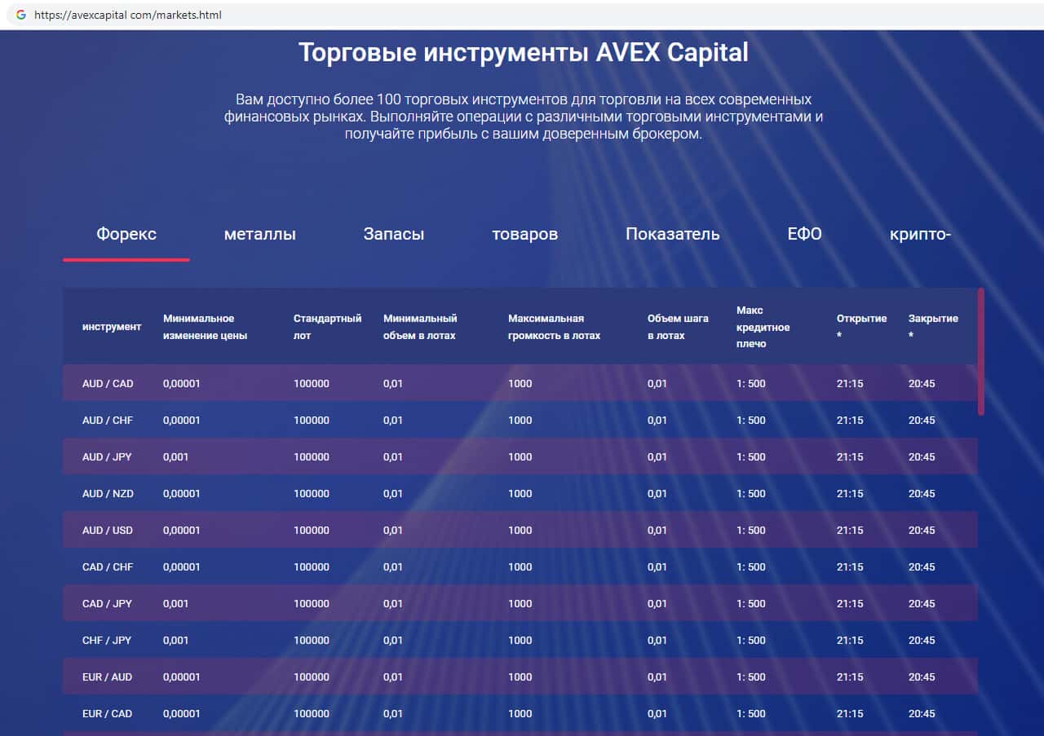Click the Минимальное изменение цены column header

point(205,327)
